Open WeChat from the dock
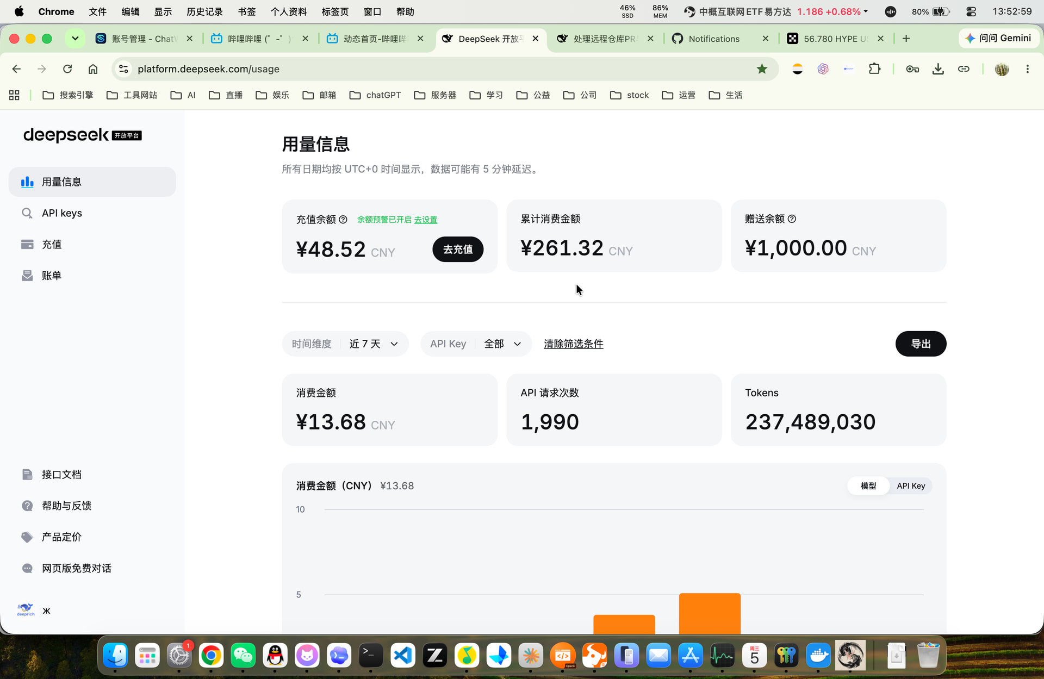Image resolution: width=1044 pixels, height=679 pixels. tap(243, 656)
